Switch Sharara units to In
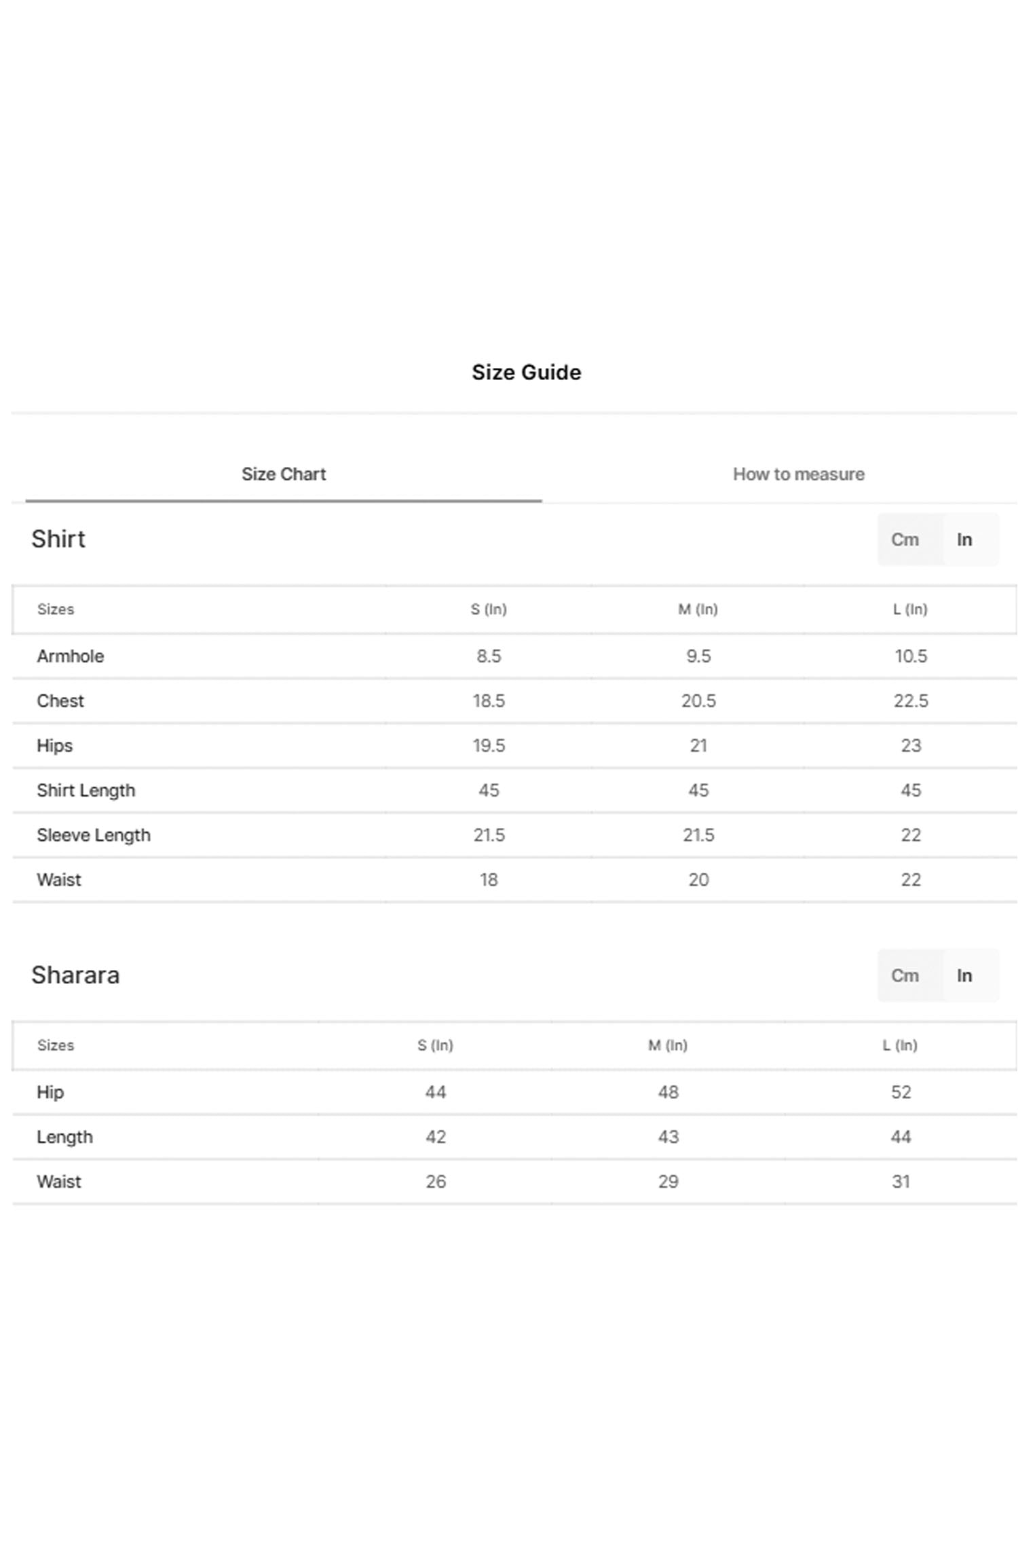The image size is (1018, 1561). (964, 975)
